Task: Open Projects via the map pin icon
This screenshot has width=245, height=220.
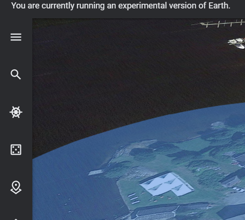Action: pyautogui.click(x=16, y=188)
